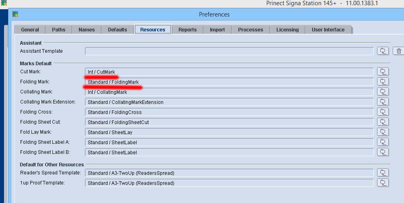Go to the Import tab
The width and height of the screenshot is (404, 203).
[x=217, y=30]
